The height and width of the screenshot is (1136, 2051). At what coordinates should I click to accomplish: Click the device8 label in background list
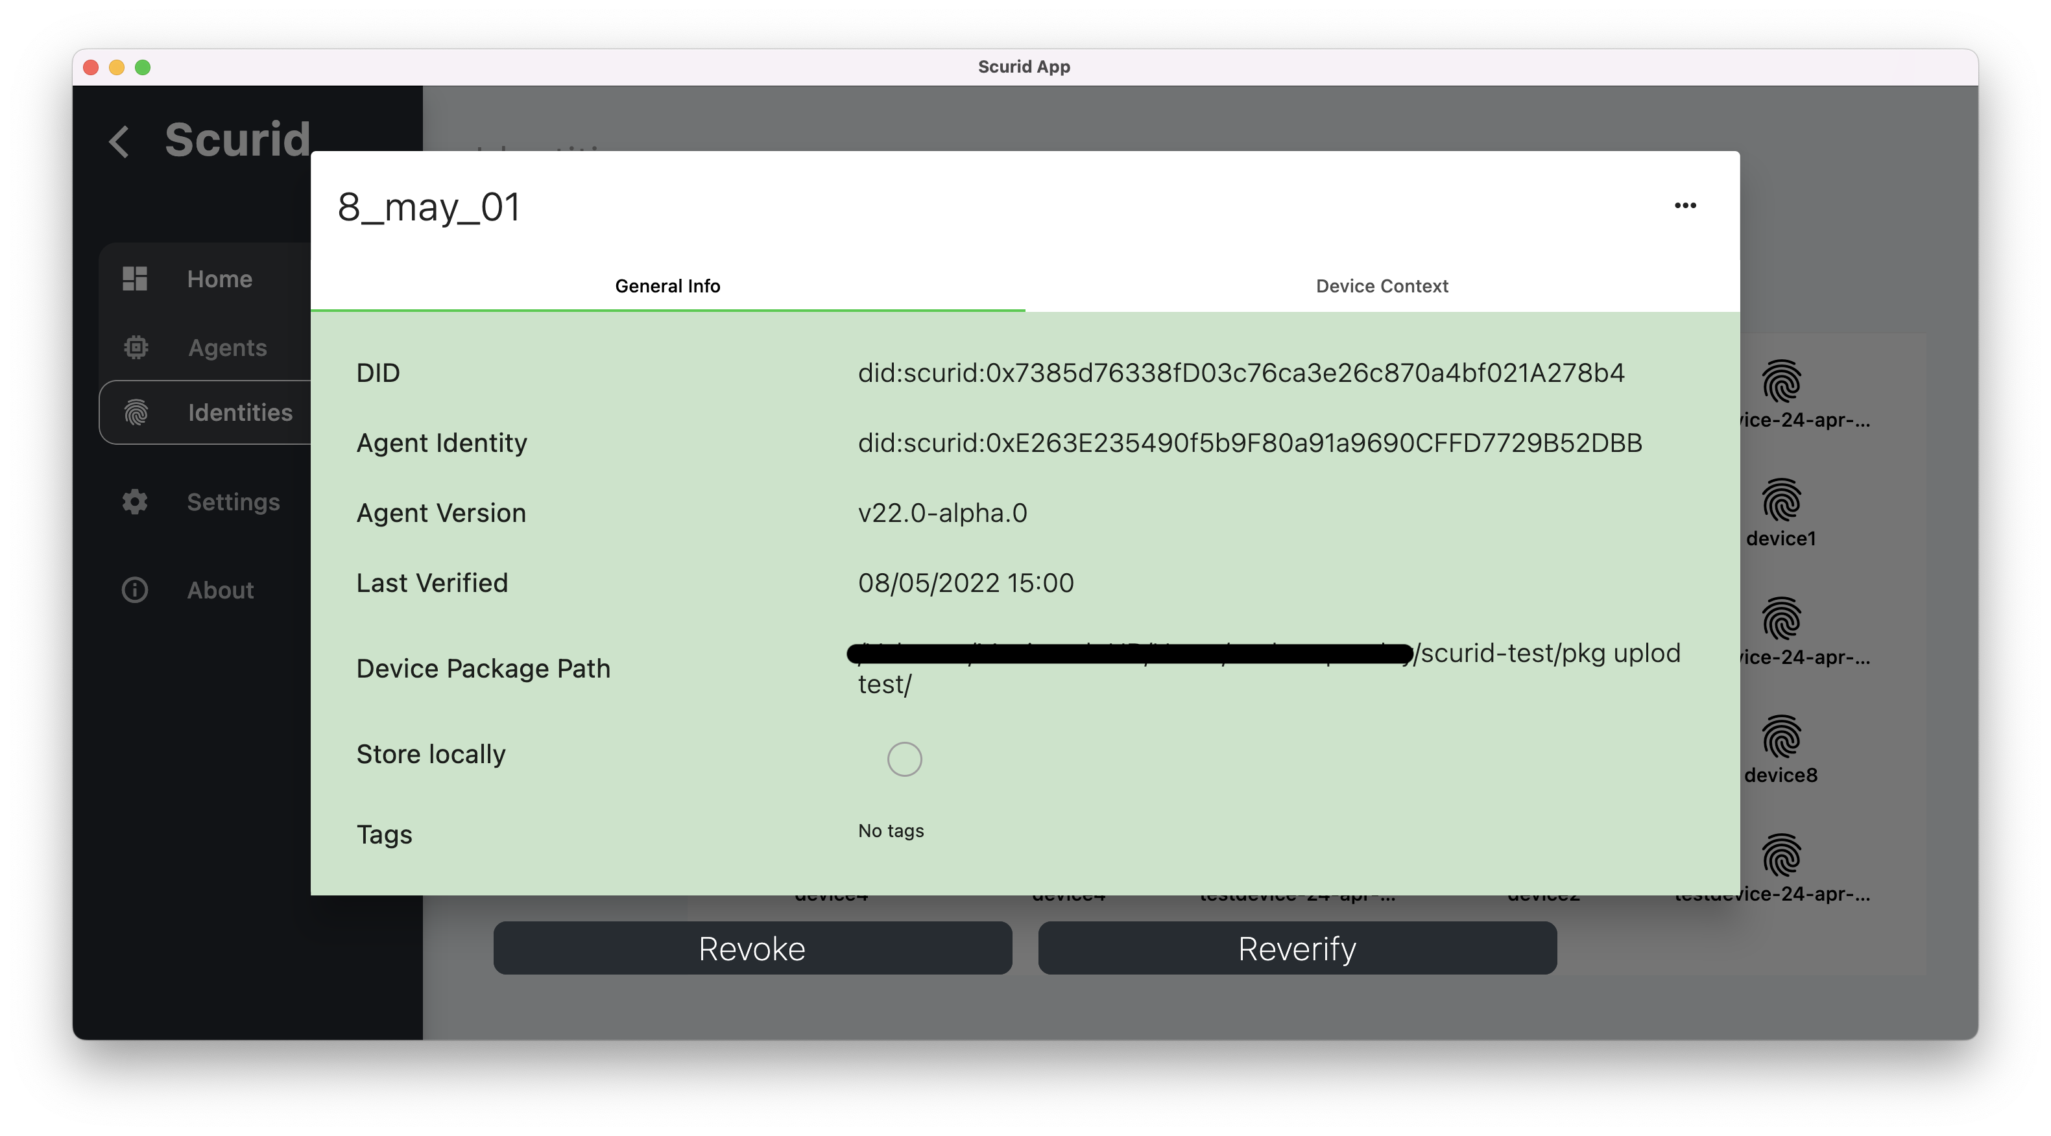(1781, 775)
